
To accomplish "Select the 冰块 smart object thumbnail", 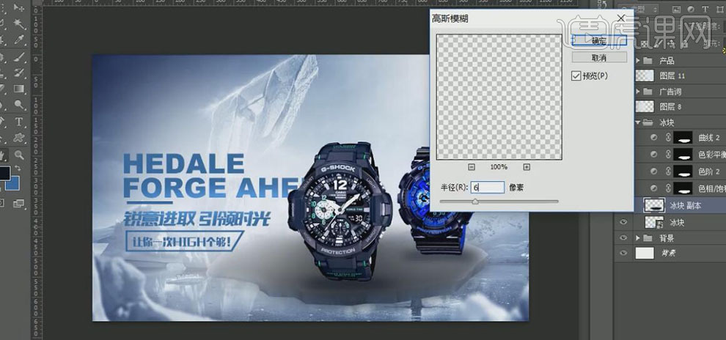I will (x=655, y=223).
